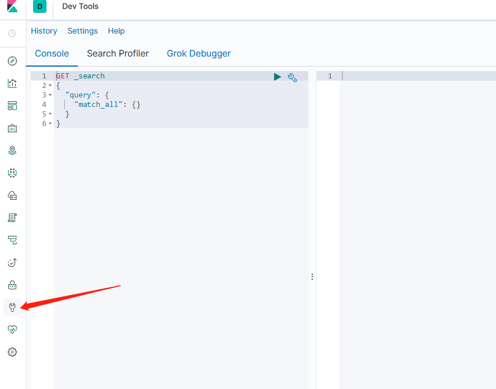Open the D space avatar
Viewport: 496px width, 389px height.
pyautogui.click(x=40, y=6)
